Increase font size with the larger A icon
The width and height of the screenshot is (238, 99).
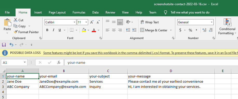click(92, 22)
